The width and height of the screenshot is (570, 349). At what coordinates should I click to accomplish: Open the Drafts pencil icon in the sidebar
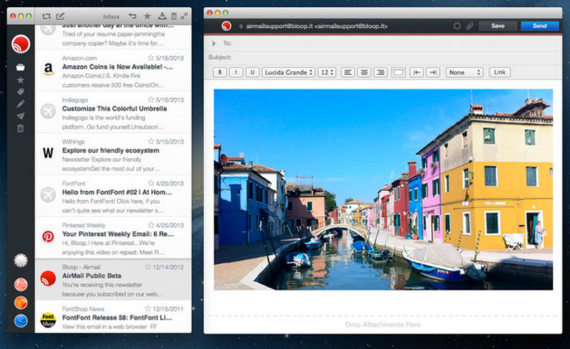pyautogui.click(x=21, y=104)
